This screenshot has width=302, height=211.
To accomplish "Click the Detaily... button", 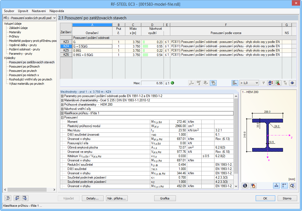I will pos(93,198).
